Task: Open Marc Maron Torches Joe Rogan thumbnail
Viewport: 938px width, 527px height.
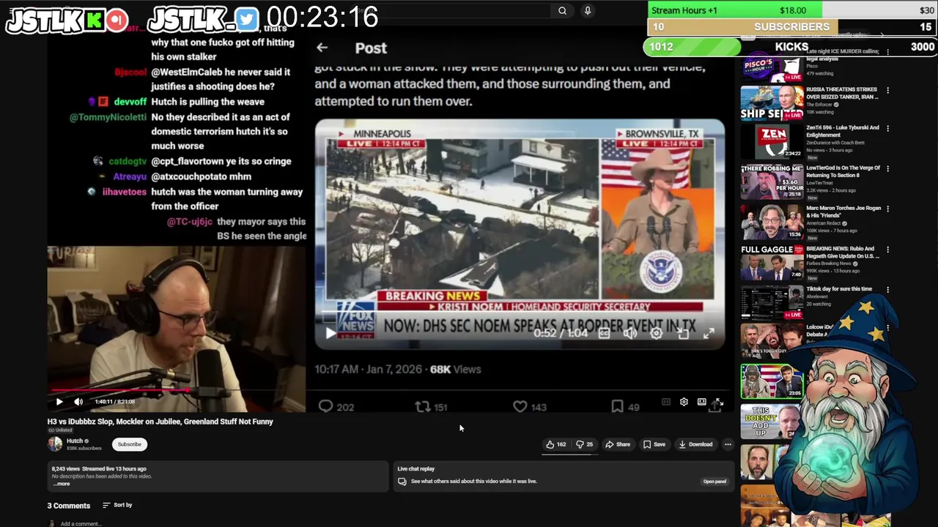Action: point(772,223)
